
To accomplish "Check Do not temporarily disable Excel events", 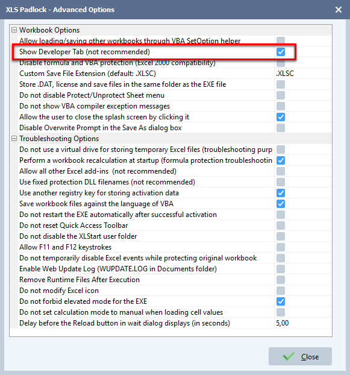I will [281, 258].
